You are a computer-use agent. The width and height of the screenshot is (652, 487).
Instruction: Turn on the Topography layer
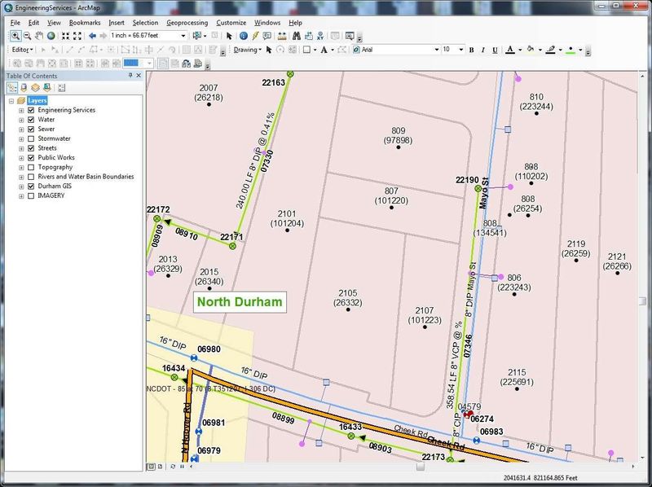[x=31, y=168]
